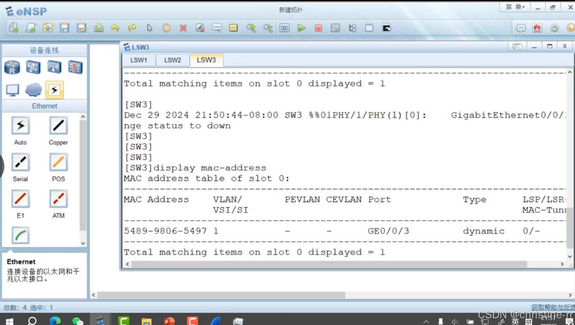575x325 pixels.
Task: Click the Save As icon
Action: (81, 28)
